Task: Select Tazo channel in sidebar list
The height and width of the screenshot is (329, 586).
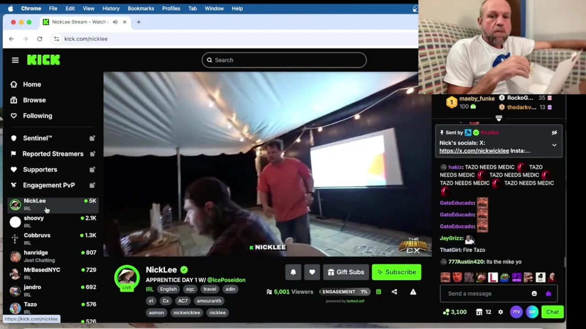Action: pyautogui.click(x=53, y=308)
